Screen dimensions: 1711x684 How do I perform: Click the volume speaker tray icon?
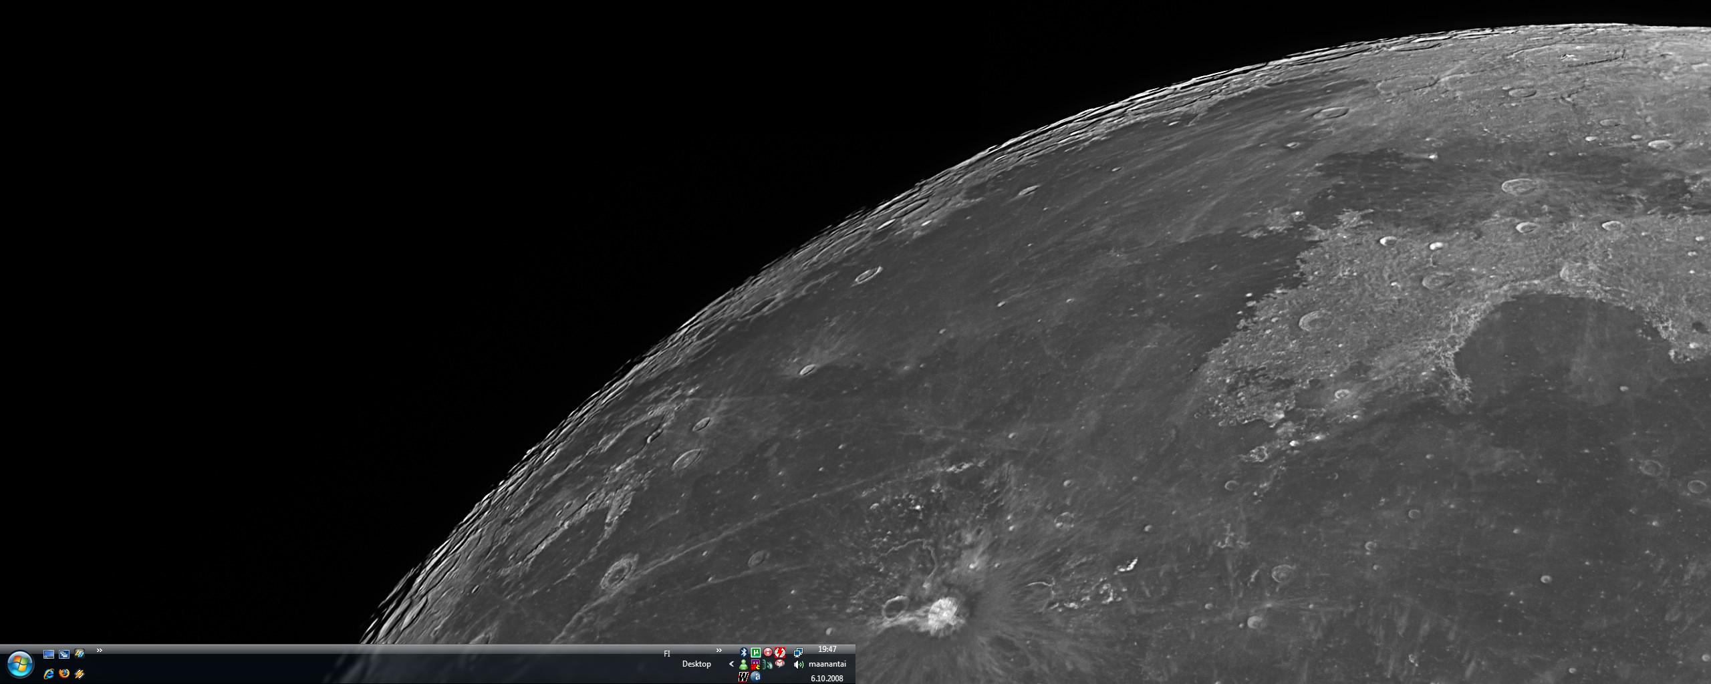click(x=798, y=665)
